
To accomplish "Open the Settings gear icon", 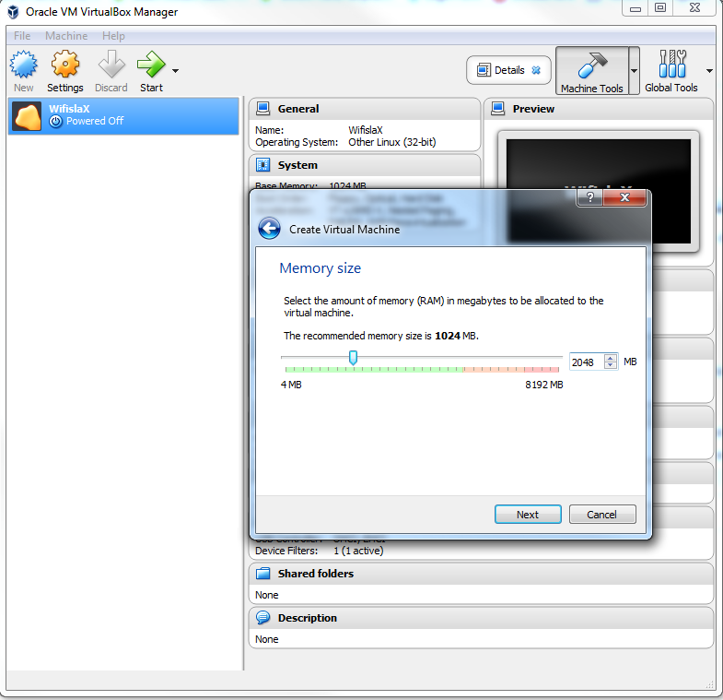I will [x=65, y=65].
